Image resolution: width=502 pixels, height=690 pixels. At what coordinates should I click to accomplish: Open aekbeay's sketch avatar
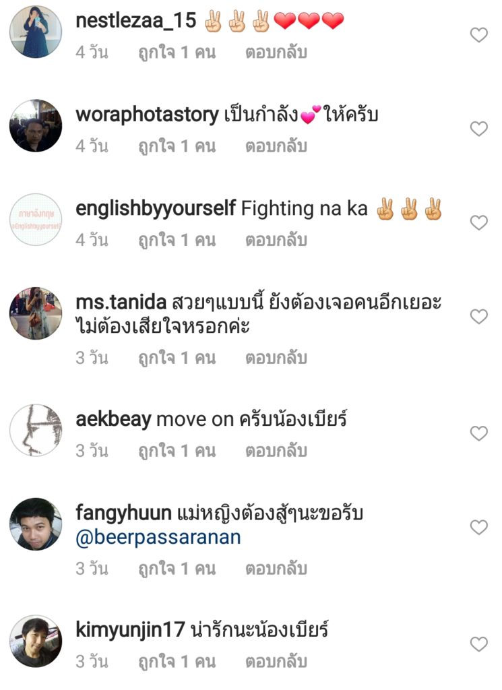click(36, 430)
